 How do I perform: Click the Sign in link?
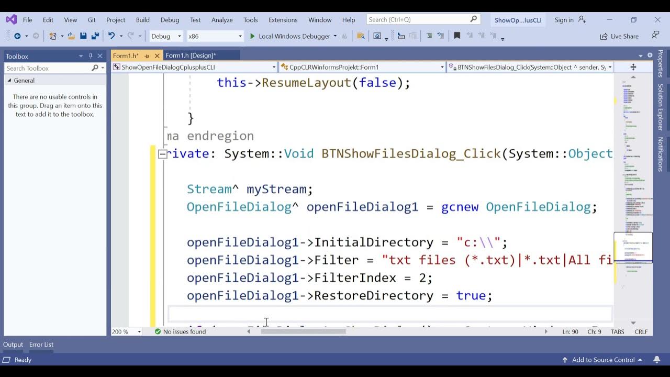click(564, 20)
